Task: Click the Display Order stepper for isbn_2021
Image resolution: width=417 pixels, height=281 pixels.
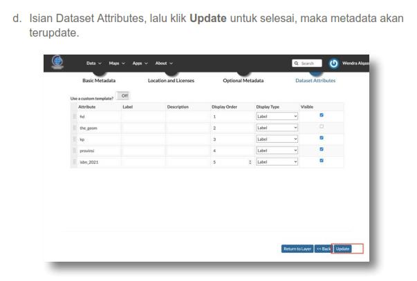Action: pos(250,162)
